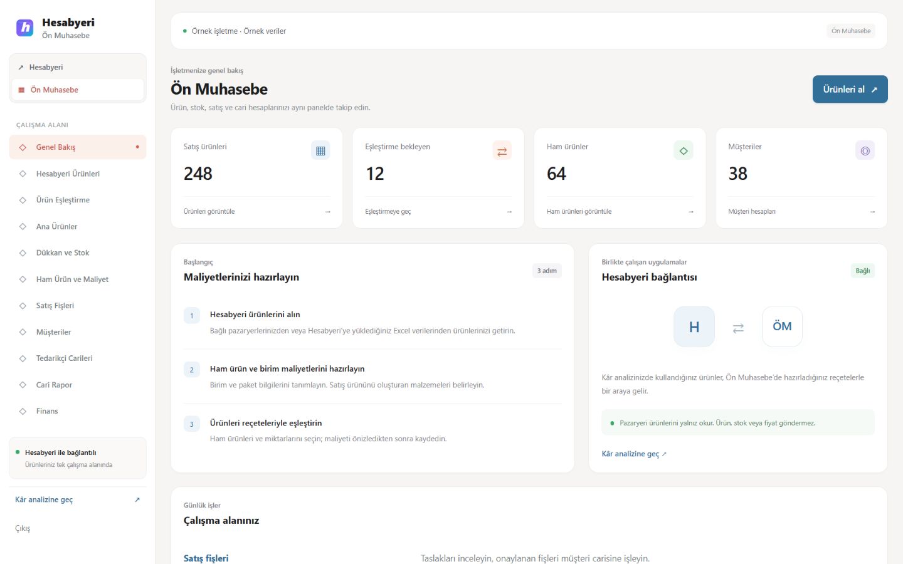Screen dimensions: 903x564
Task: Select the Ön Muhasebe app tab
Action: click(78, 90)
